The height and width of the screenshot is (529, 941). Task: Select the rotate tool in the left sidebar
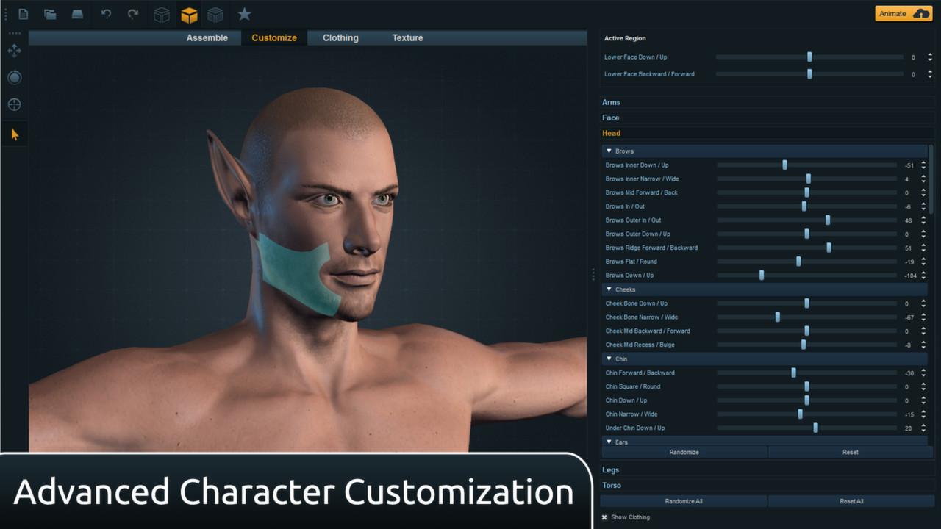tap(14, 77)
